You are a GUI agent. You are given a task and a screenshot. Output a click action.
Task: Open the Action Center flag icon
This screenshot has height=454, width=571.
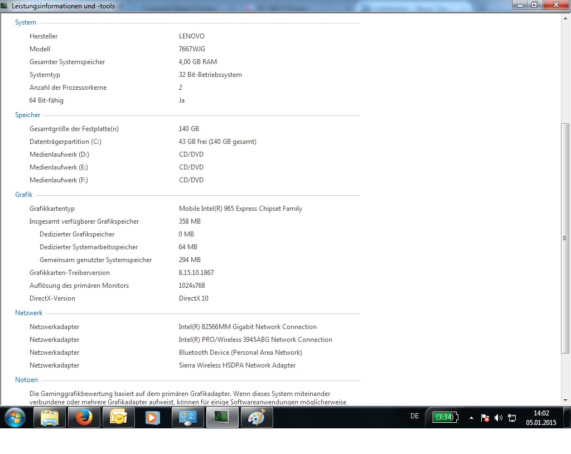click(485, 418)
